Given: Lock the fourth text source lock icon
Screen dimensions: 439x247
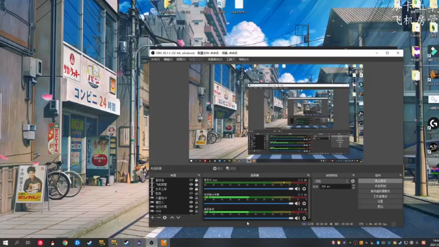Looking at the screenshot, I should coord(196,193).
